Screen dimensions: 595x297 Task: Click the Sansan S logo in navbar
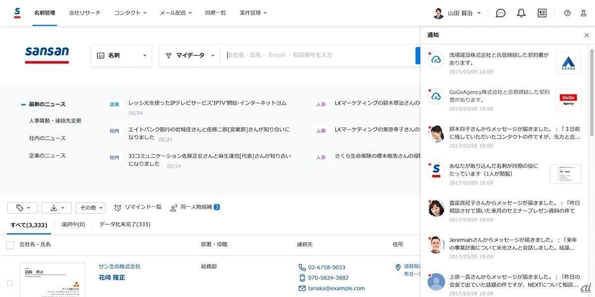pos(17,13)
